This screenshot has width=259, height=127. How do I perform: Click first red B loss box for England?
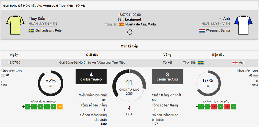pos(214,107)
